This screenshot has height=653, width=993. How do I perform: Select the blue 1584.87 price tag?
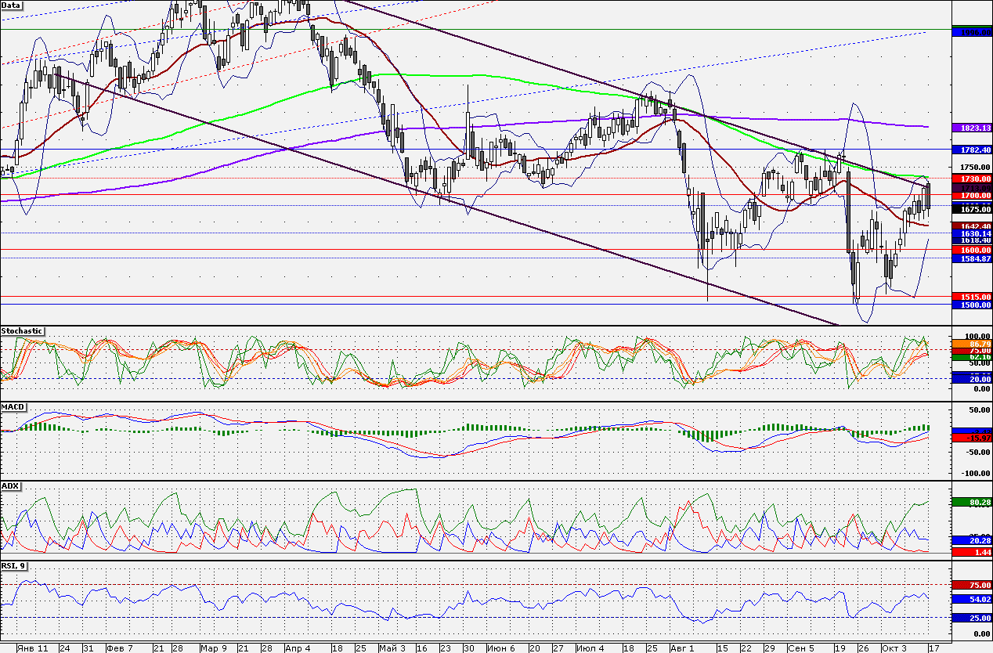tap(971, 258)
